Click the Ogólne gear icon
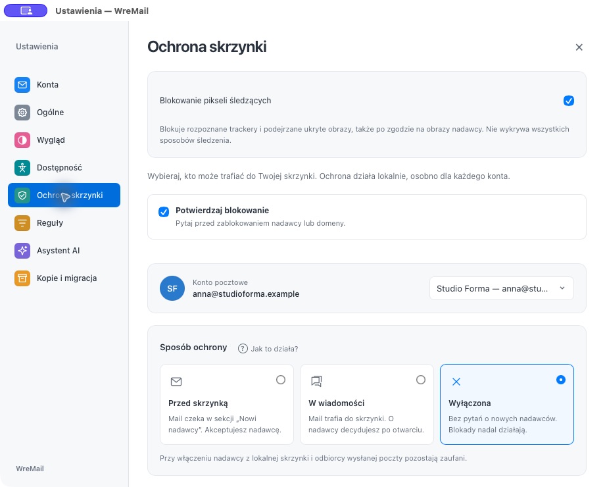The image size is (605, 487). pos(22,113)
